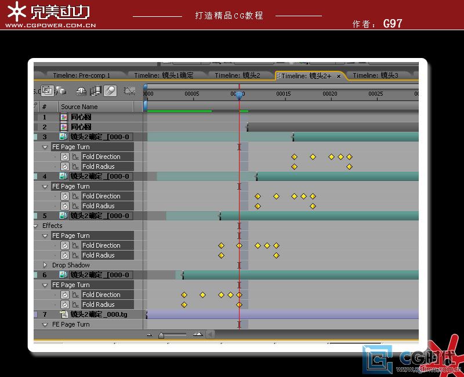Open the Graph Editor icon
This screenshot has height=377, width=464.
point(130,90)
